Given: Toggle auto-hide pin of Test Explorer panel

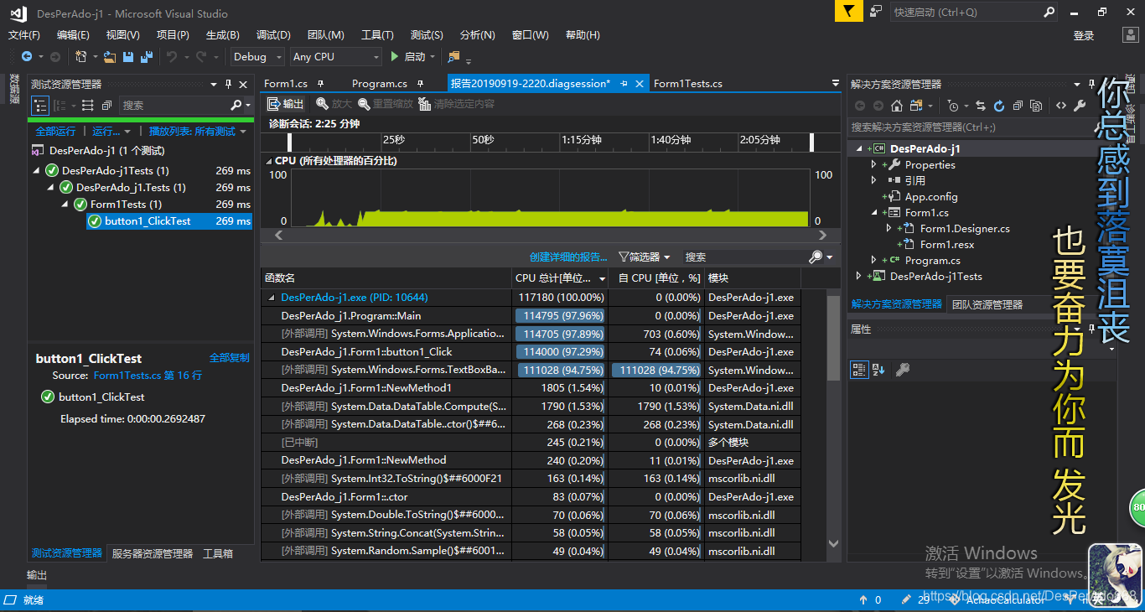Looking at the screenshot, I should [228, 84].
